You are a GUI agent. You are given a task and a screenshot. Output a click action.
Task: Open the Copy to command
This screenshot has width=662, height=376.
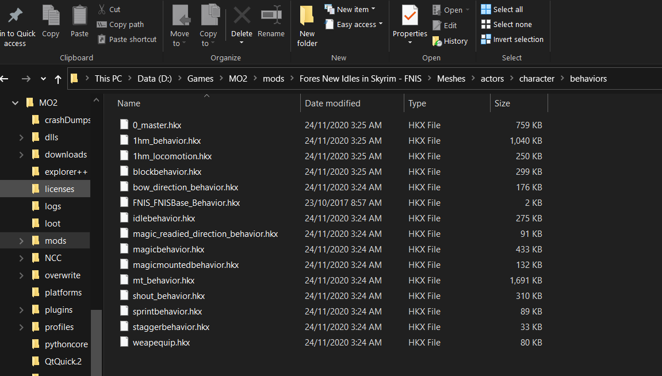click(209, 26)
